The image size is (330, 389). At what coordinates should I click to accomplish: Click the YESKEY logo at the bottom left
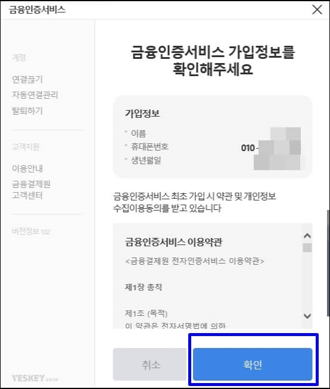35,378
